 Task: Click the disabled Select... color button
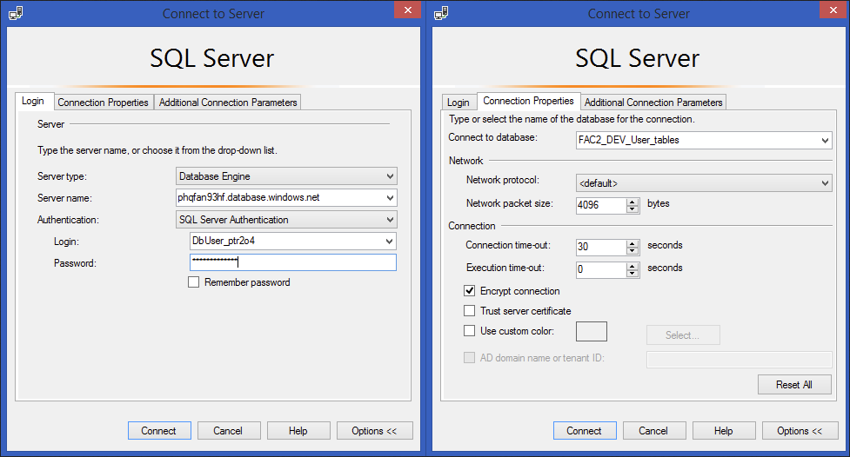click(x=683, y=335)
